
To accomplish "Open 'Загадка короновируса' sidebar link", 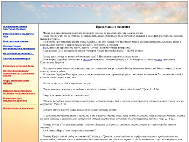I will pyautogui.click(x=16, y=59).
